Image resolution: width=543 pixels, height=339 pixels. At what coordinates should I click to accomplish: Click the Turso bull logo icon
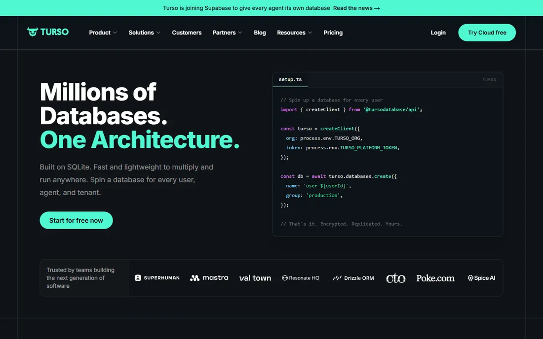(33, 32)
